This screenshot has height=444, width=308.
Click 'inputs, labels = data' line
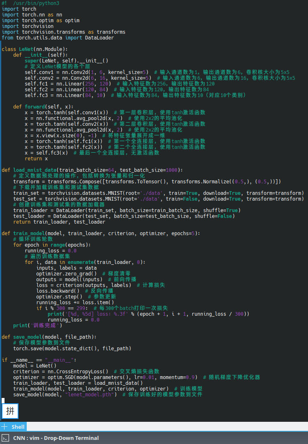point(67,268)
